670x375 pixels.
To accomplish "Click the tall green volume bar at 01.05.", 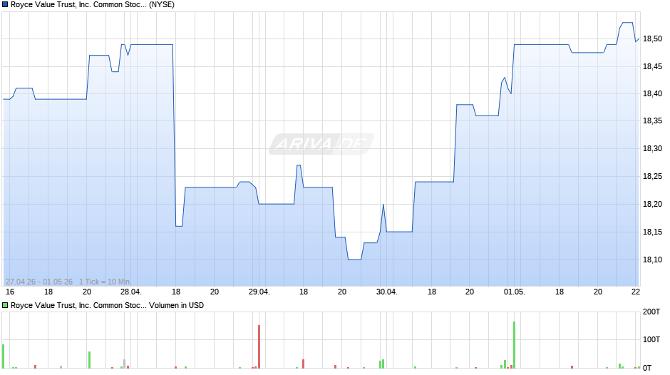I will pyautogui.click(x=514, y=345).
